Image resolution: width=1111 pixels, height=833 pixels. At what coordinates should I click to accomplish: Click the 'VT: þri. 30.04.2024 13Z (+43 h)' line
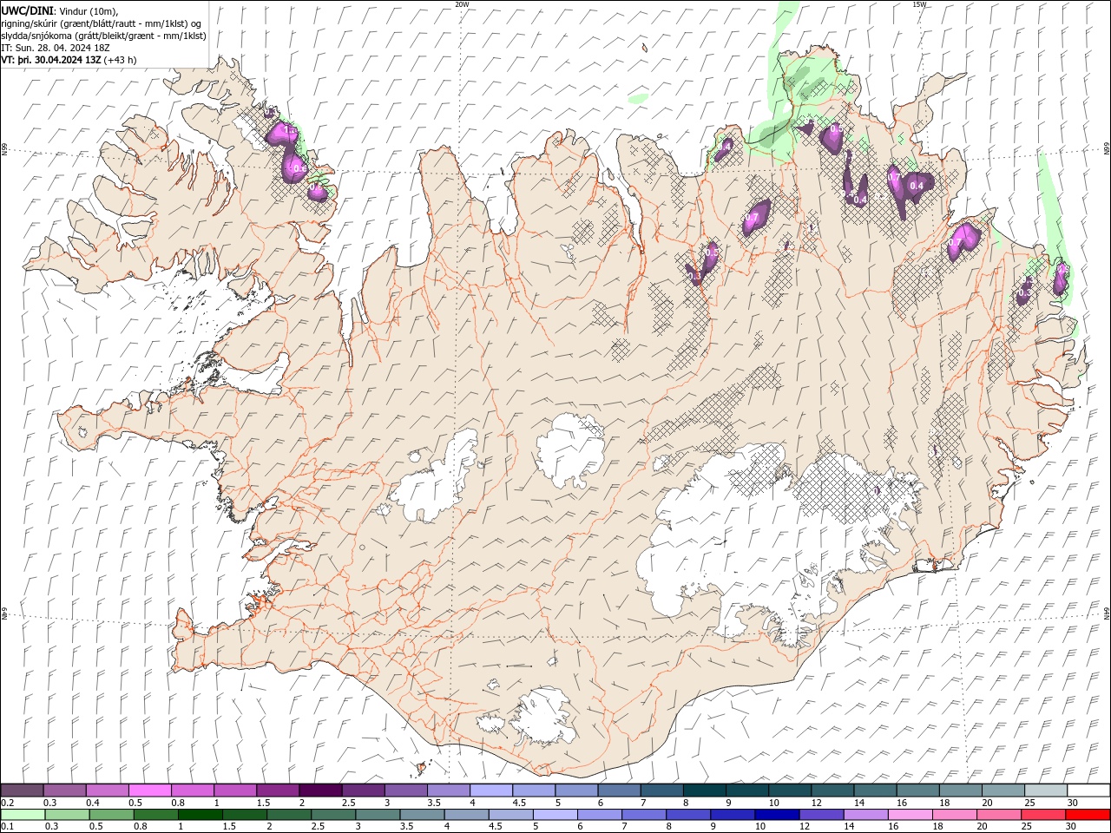point(69,60)
